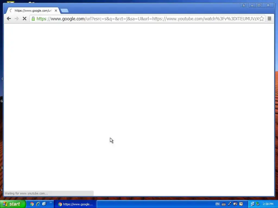
Task: Click the safely remove hardware tray icon
Action: point(258,204)
